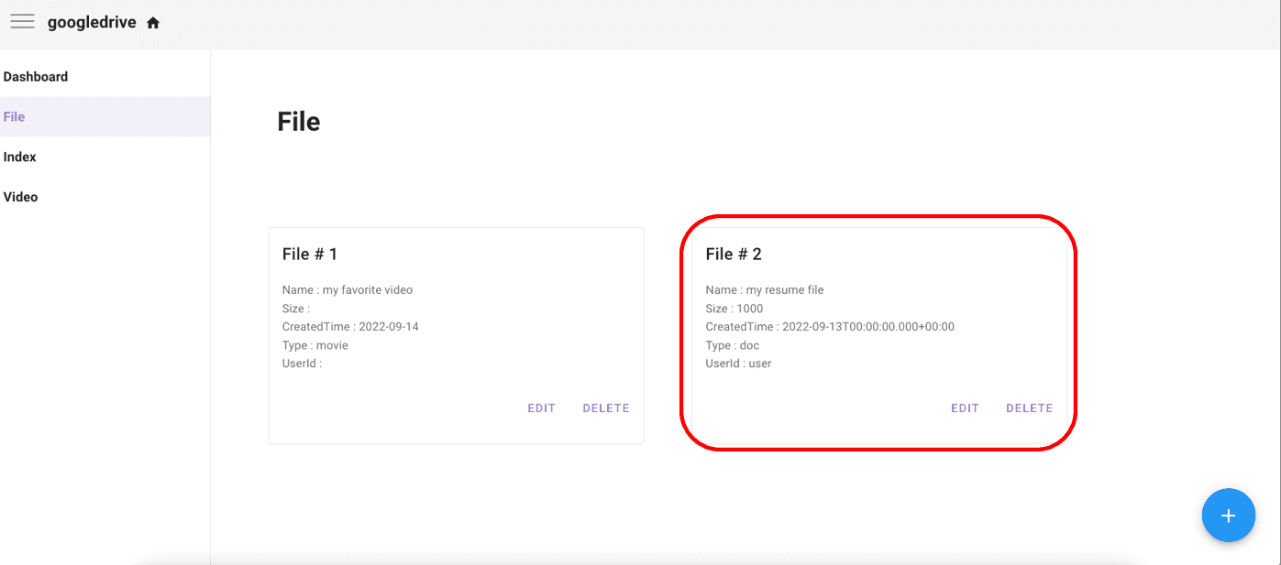
Task: Click the name 'my resume file'
Action: pyautogui.click(x=785, y=290)
